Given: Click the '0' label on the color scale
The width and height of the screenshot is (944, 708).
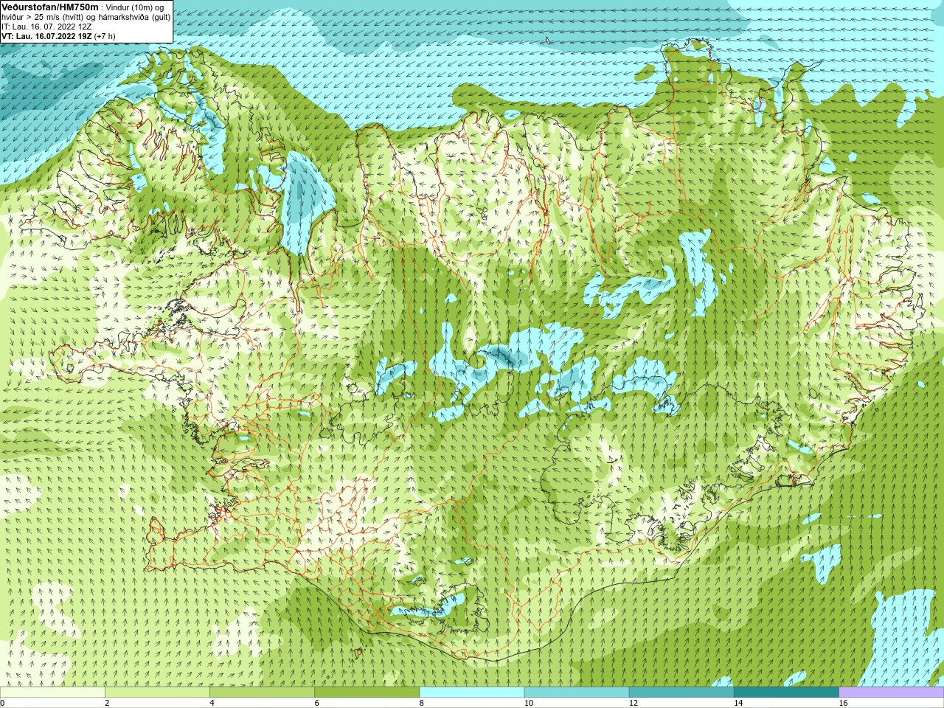Looking at the screenshot, I should click(x=3, y=703).
